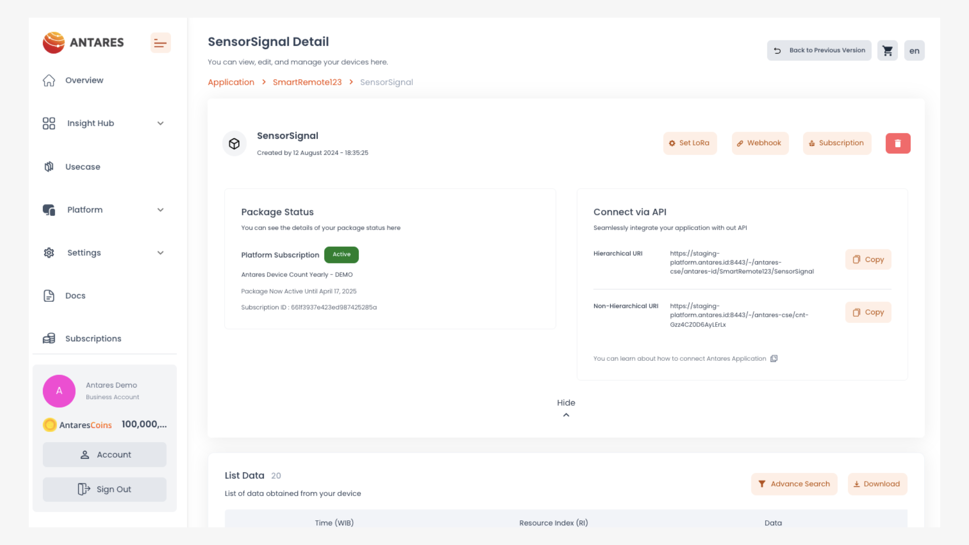Open the Webhook configuration

click(760, 143)
